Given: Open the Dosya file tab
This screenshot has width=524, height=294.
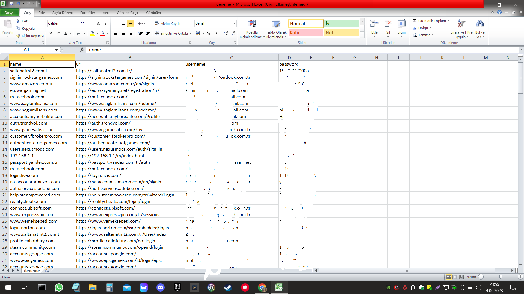Looking at the screenshot, I should tap(10, 13).
